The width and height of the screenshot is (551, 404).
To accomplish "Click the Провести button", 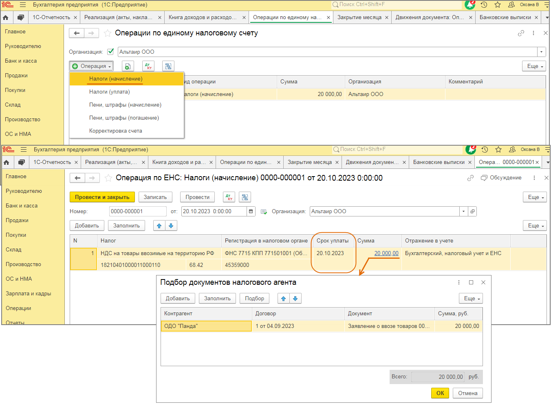I will 198,197.
